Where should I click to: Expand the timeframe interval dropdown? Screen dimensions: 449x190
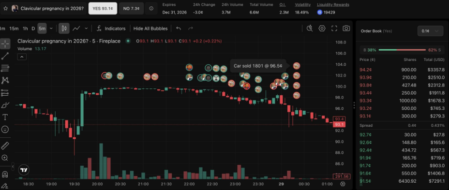tap(51, 29)
